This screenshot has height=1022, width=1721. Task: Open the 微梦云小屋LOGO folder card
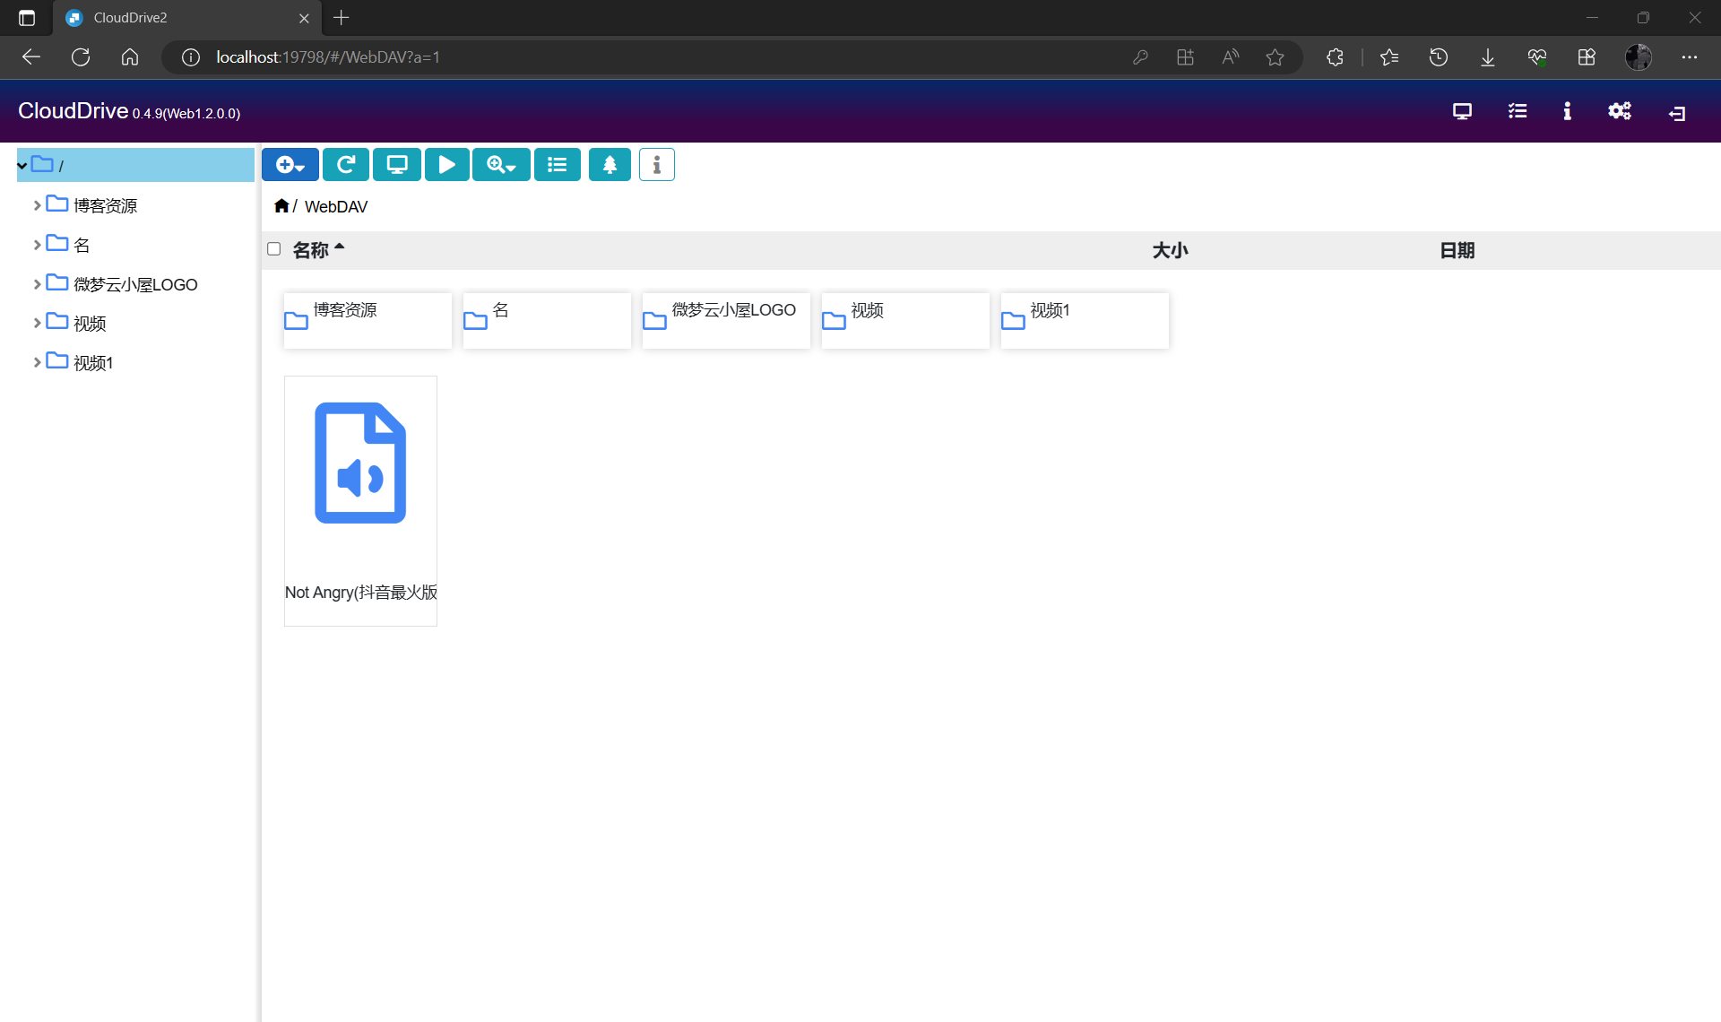[726, 320]
